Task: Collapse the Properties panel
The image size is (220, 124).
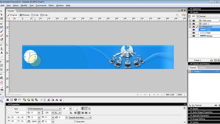Action: point(9,104)
